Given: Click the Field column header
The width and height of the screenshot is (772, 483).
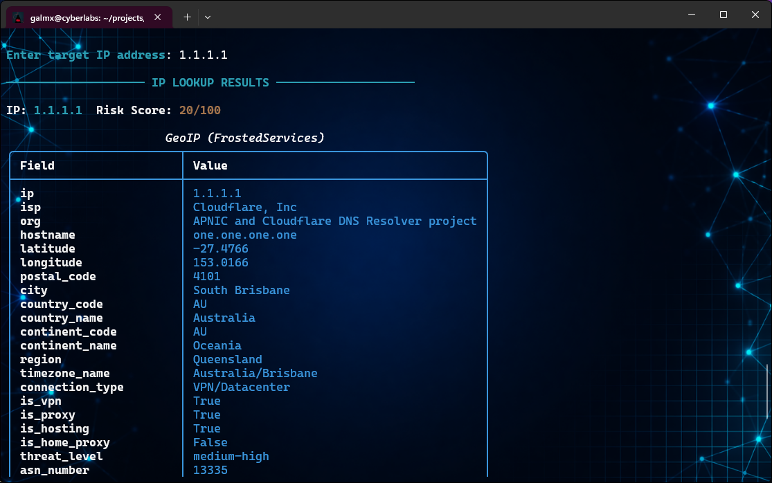Looking at the screenshot, I should (35, 165).
